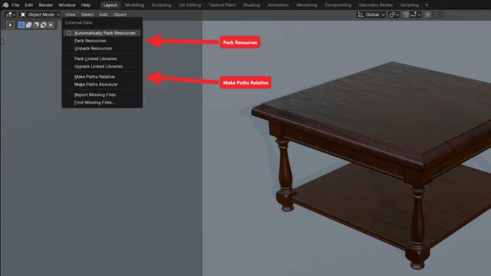
Task: Open the snapping options dropdown
Action: [416, 15]
